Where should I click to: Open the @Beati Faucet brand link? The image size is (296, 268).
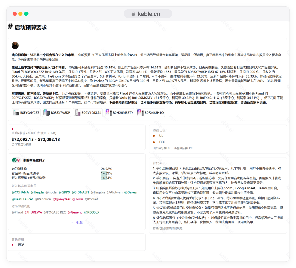(x=22, y=199)
